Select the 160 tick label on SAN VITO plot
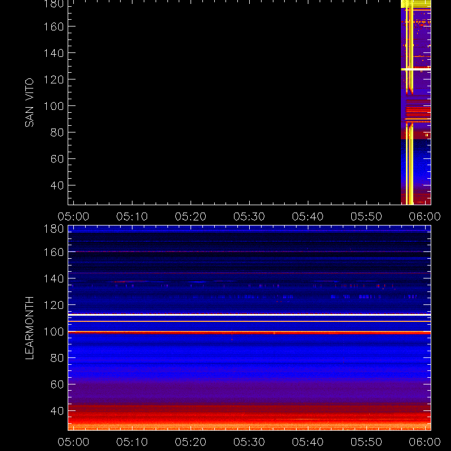 54,26
